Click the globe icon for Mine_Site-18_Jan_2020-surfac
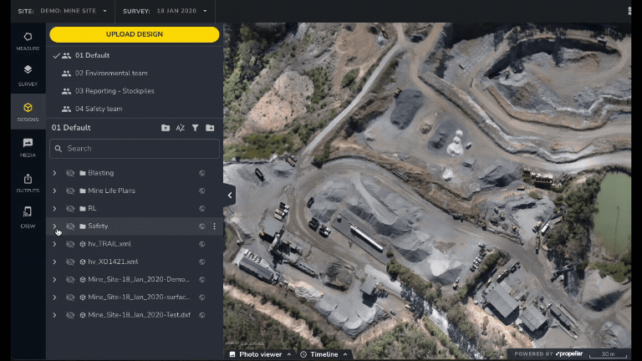The image size is (642, 361). point(201,297)
